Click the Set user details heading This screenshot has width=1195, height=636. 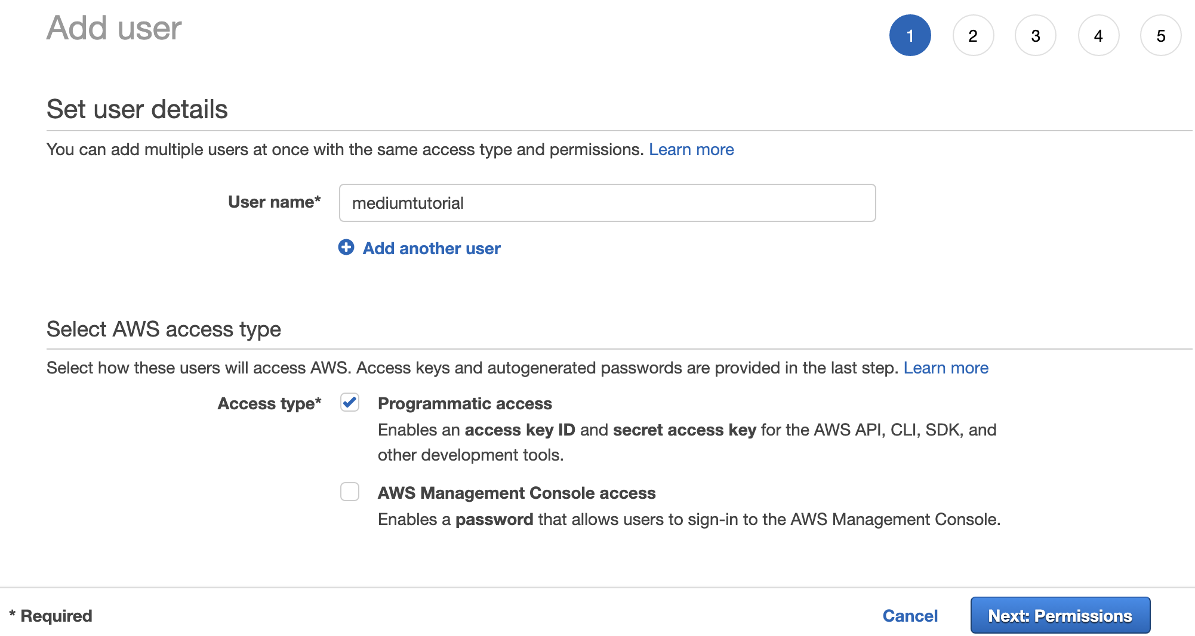click(137, 109)
